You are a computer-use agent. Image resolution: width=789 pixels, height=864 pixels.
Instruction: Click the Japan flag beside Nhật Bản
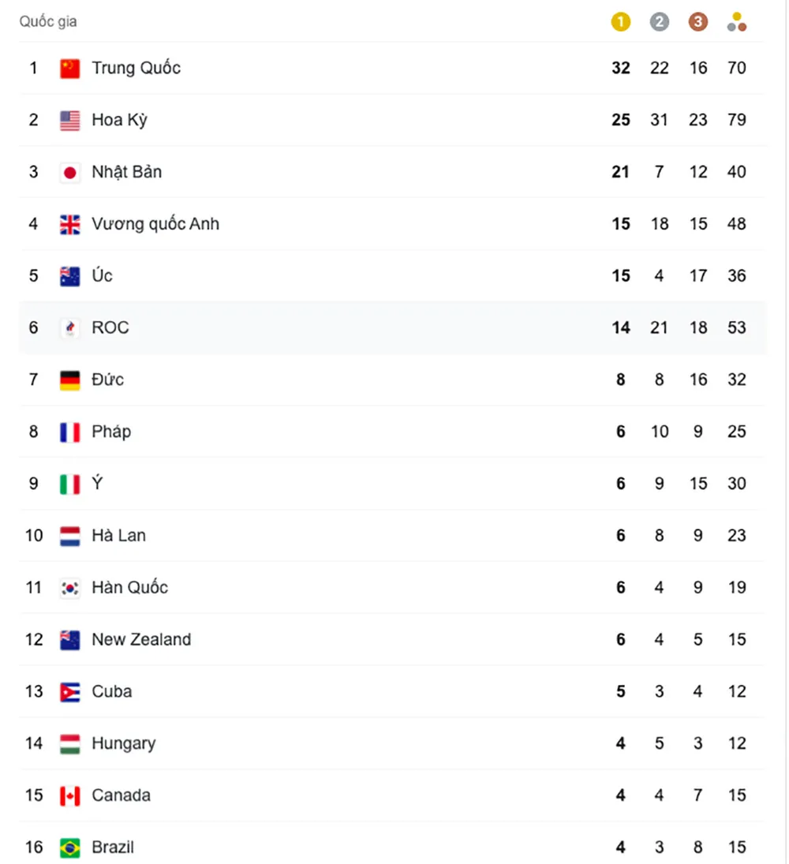(69, 171)
